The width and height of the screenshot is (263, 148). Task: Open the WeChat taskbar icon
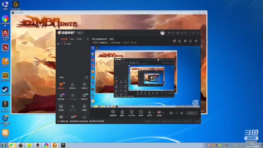pyautogui.click(x=12, y=145)
